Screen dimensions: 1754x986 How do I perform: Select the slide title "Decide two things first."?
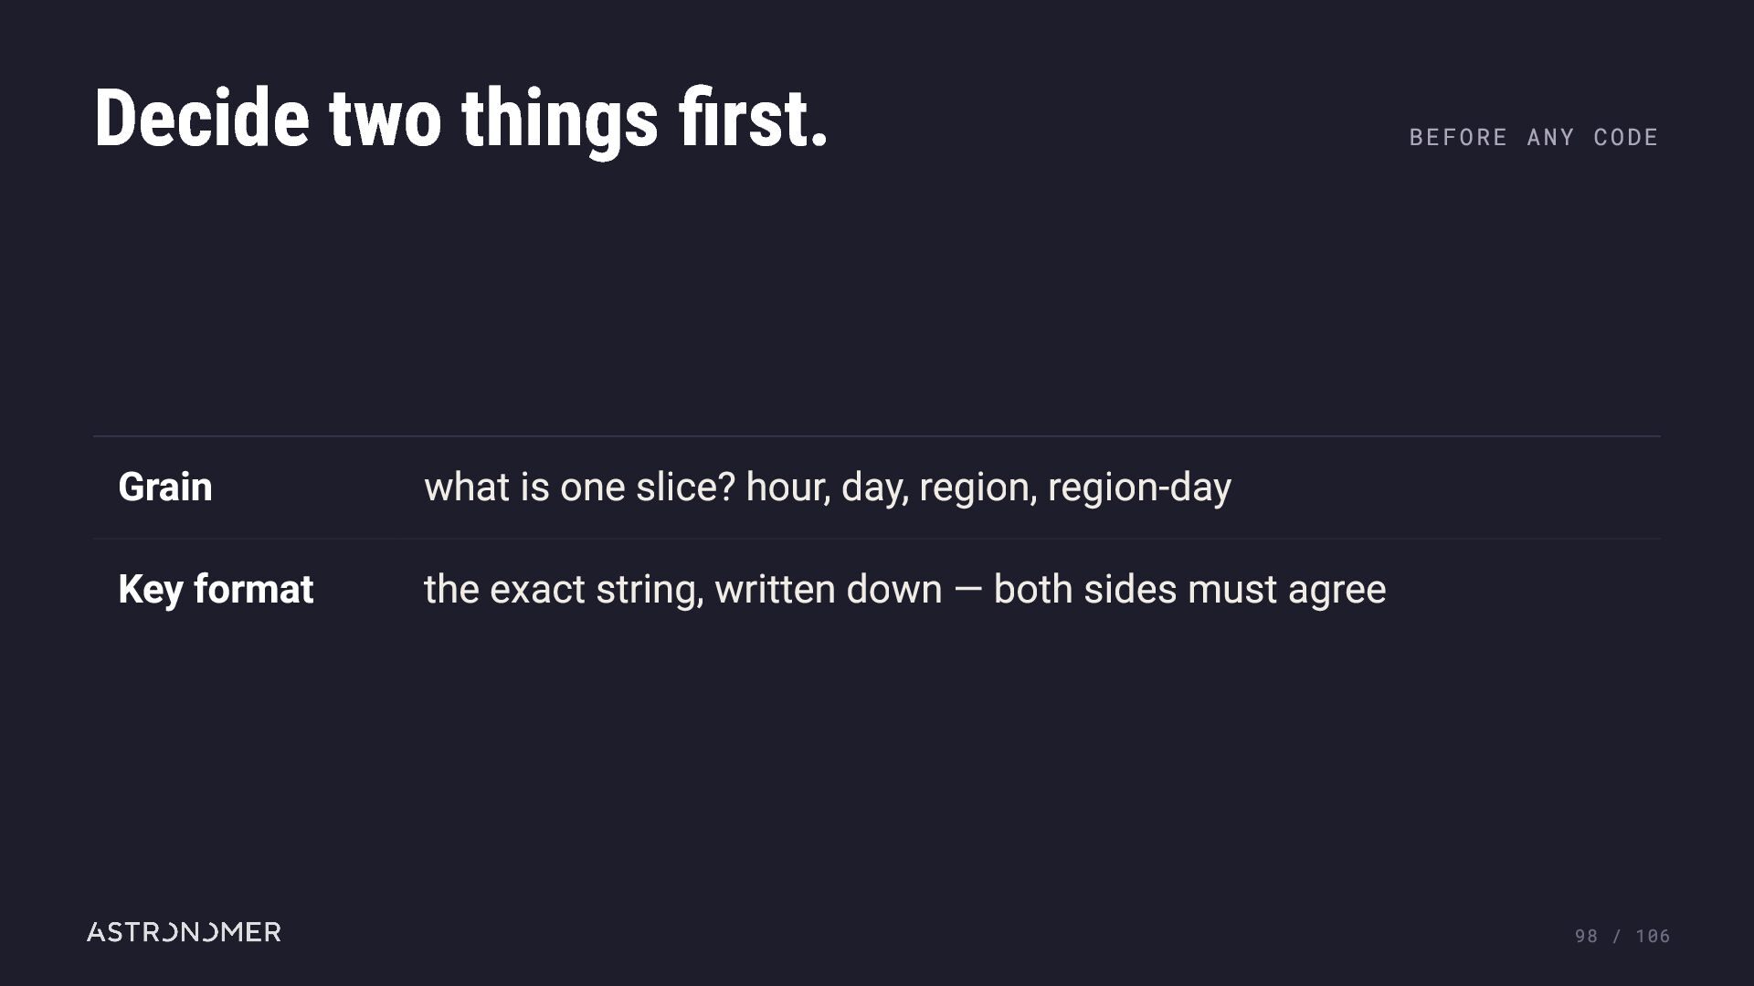(461, 119)
